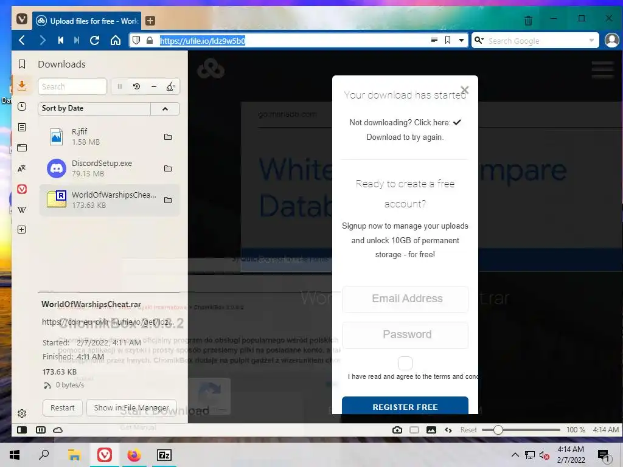Screen dimensions: 623x467
Task: Open the Bookmarks panel
Action: click(22, 64)
